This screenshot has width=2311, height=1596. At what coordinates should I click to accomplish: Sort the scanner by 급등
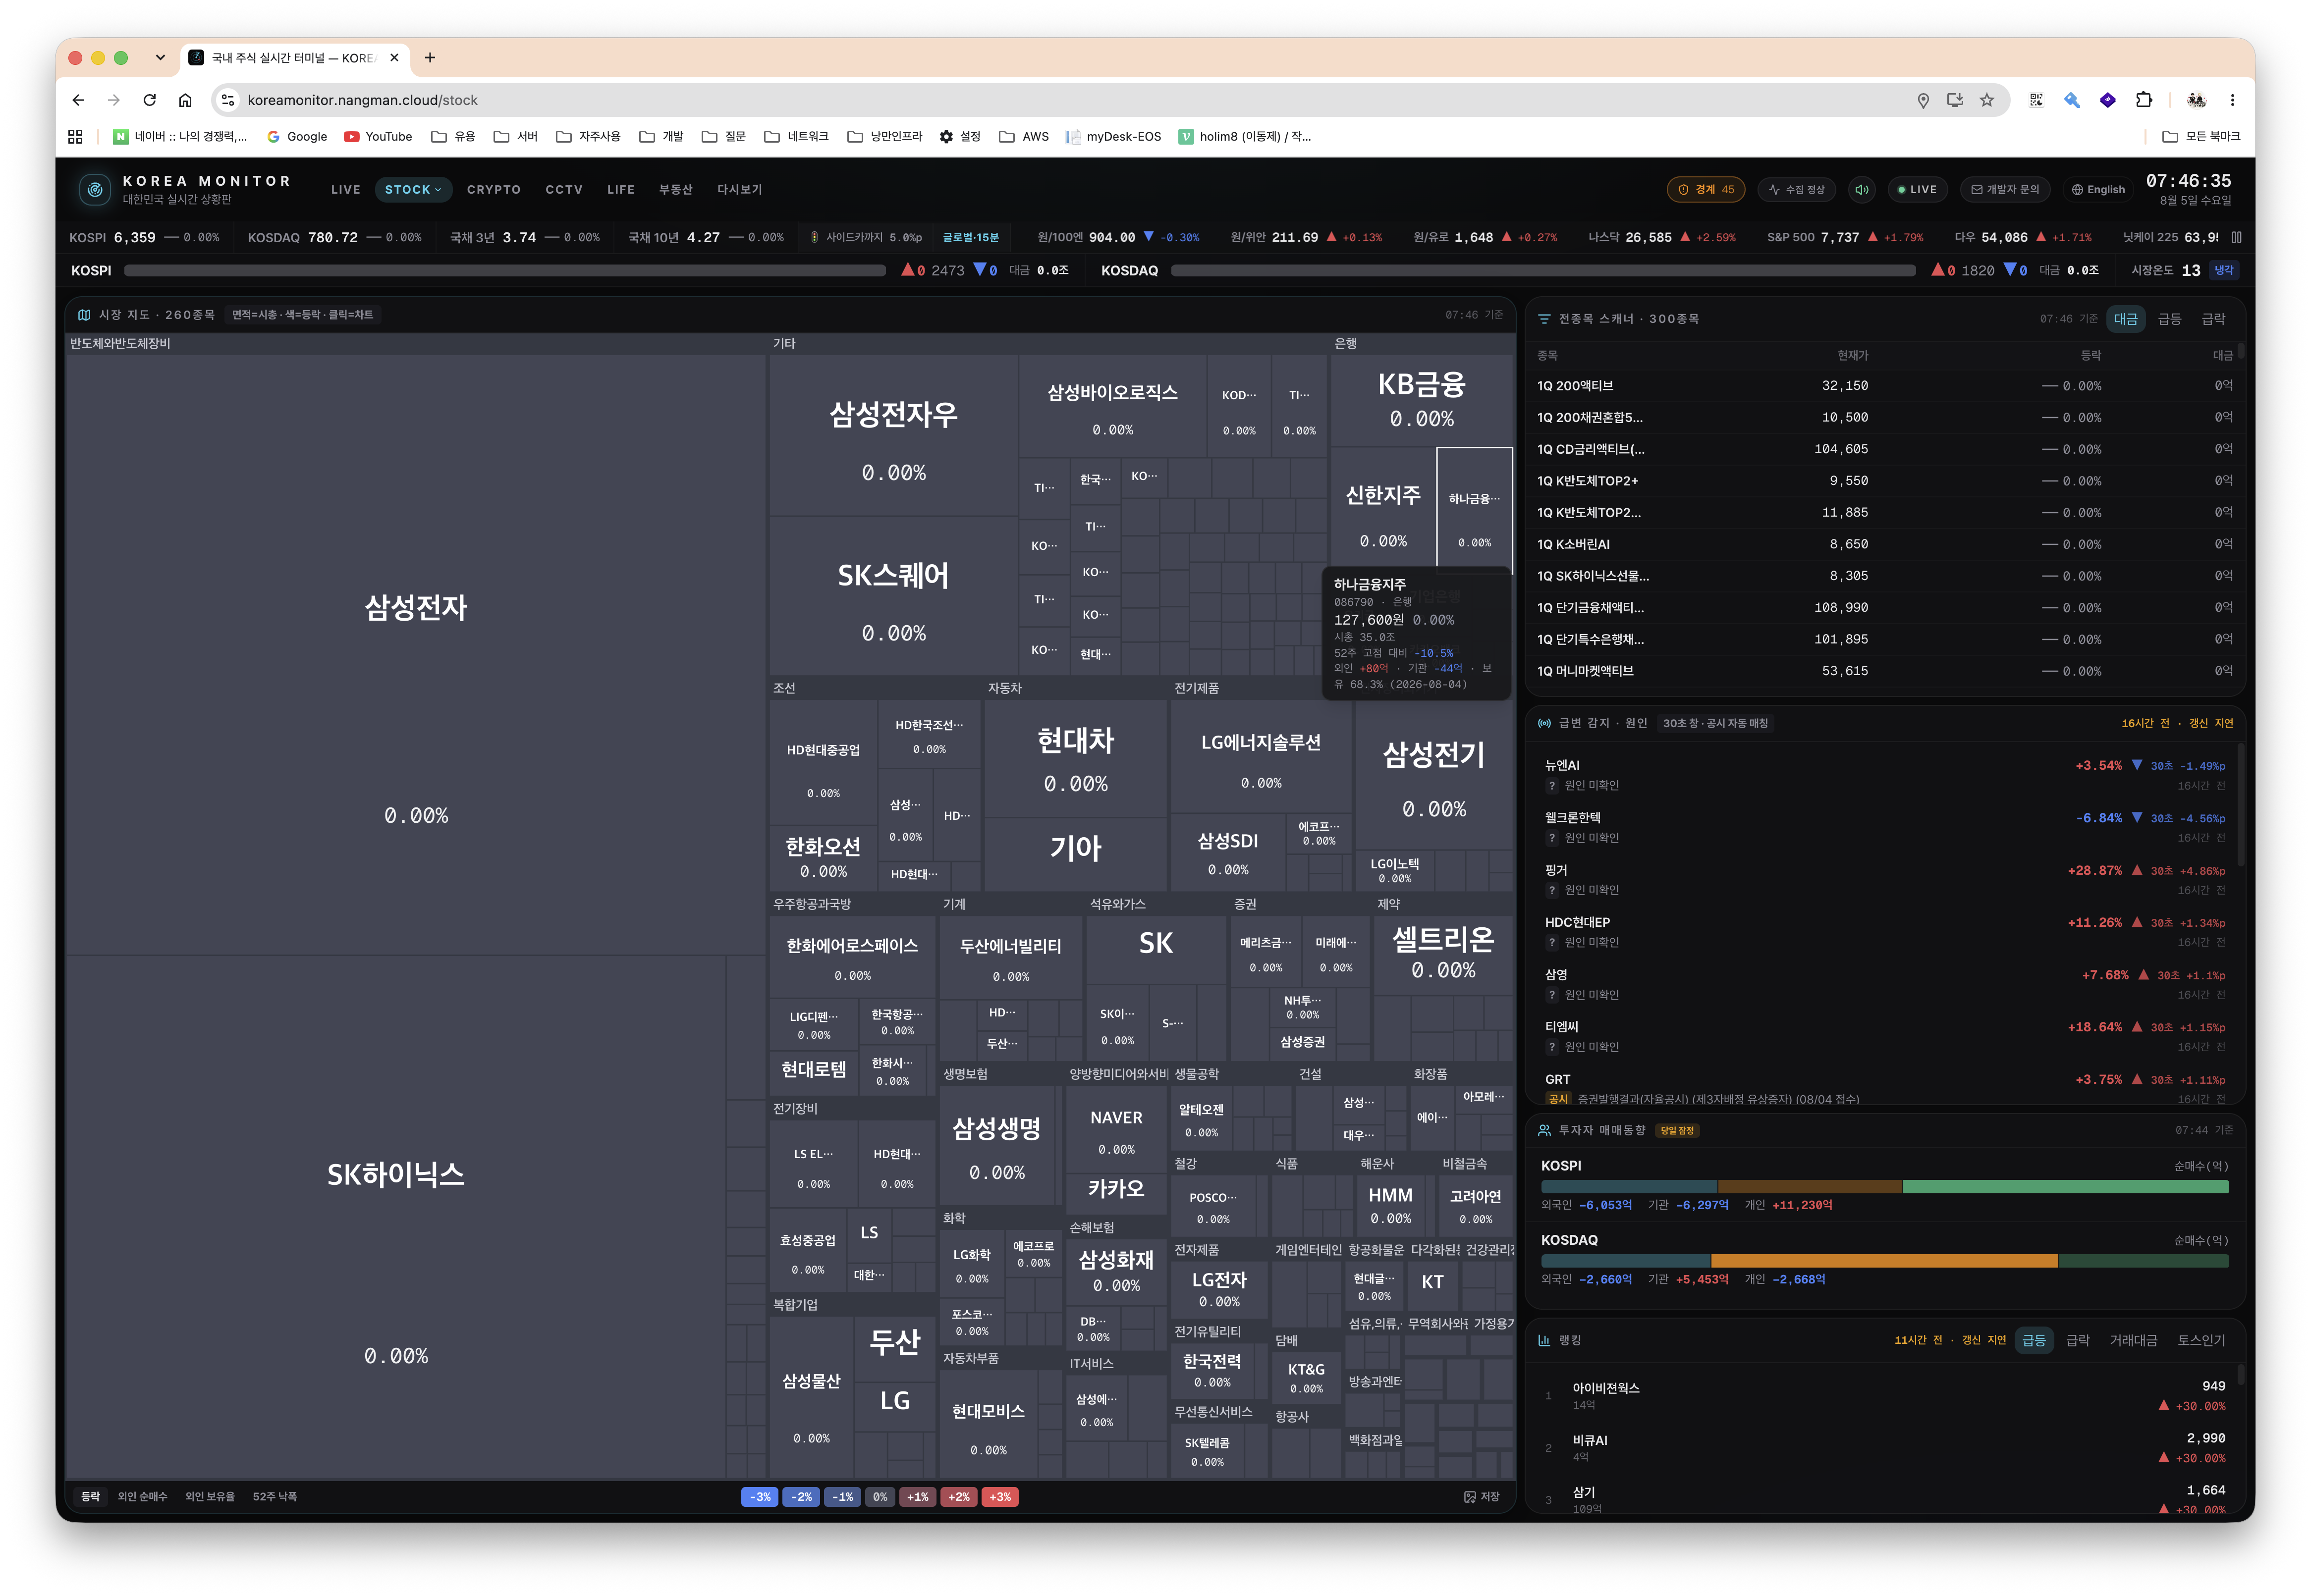point(2169,319)
